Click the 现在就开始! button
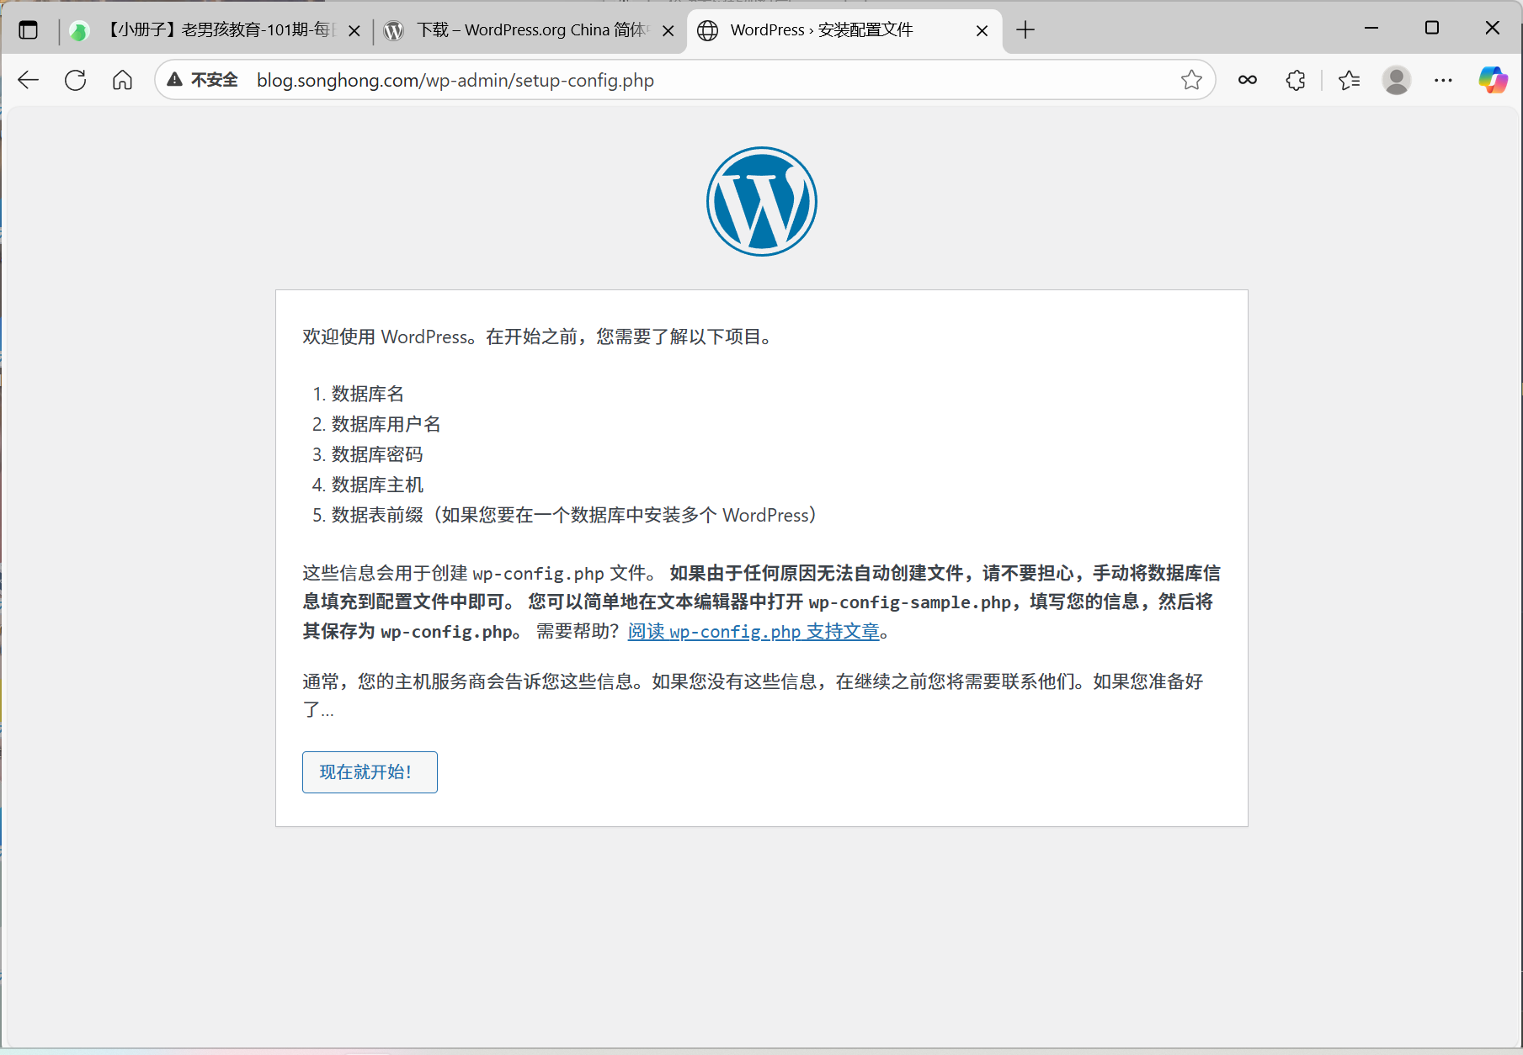Viewport: 1523px width, 1055px height. coord(370,772)
